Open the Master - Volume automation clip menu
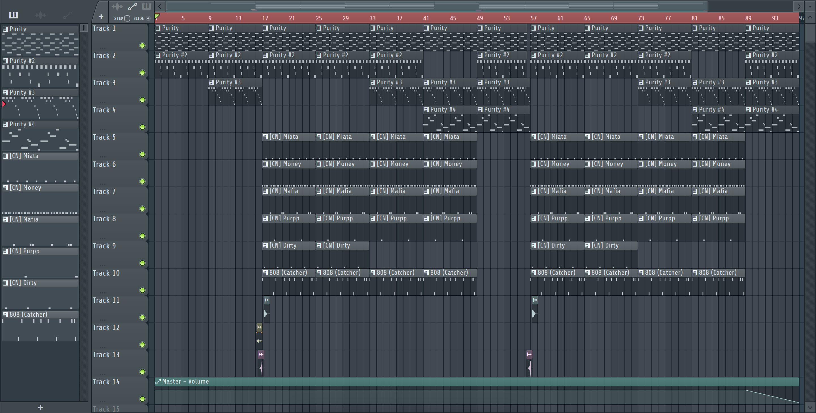The image size is (816, 413). coord(158,381)
